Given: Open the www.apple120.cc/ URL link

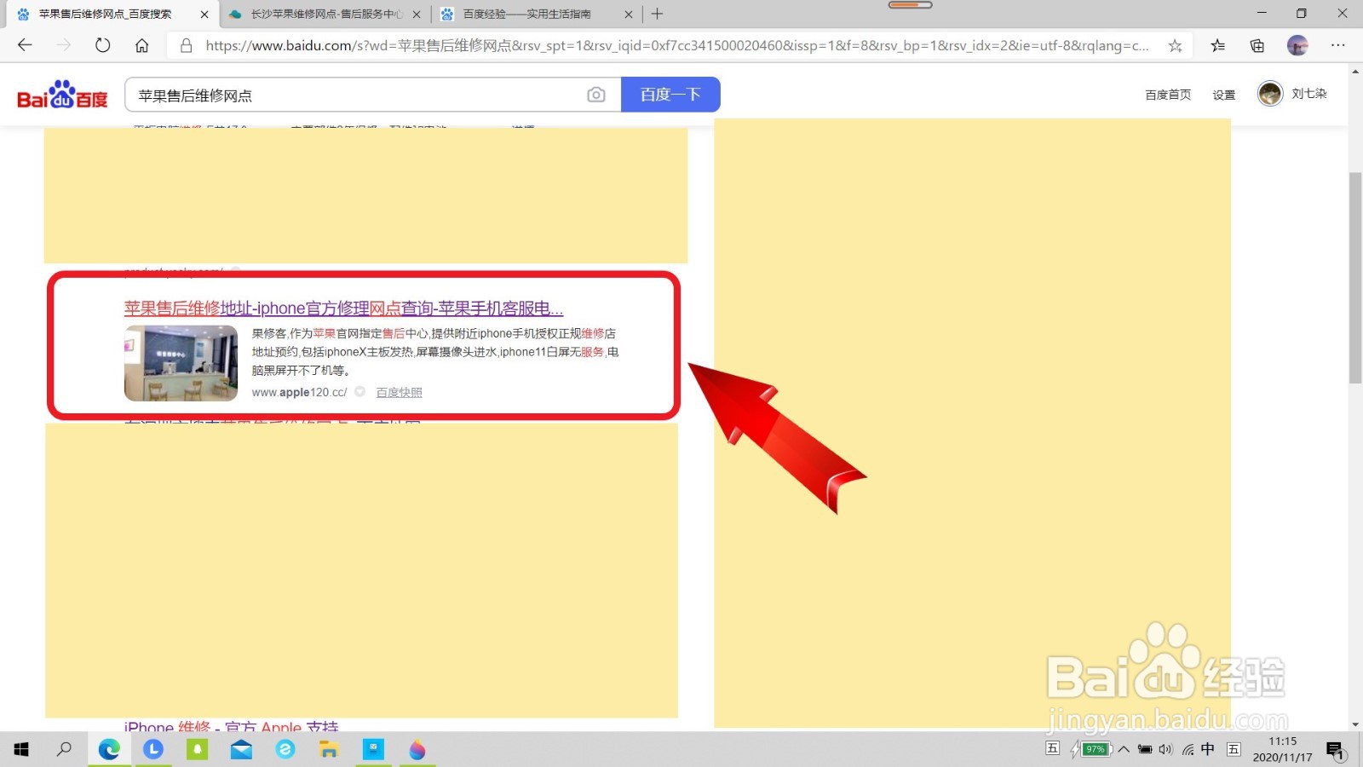Looking at the screenshot, I should pos(300,392).
